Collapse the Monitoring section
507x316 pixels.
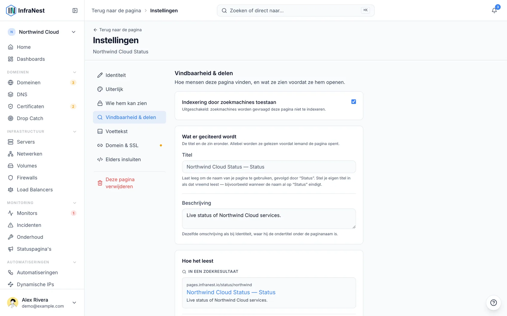75,203
